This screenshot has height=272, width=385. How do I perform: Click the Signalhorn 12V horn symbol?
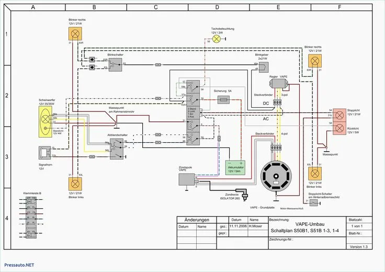44,153
